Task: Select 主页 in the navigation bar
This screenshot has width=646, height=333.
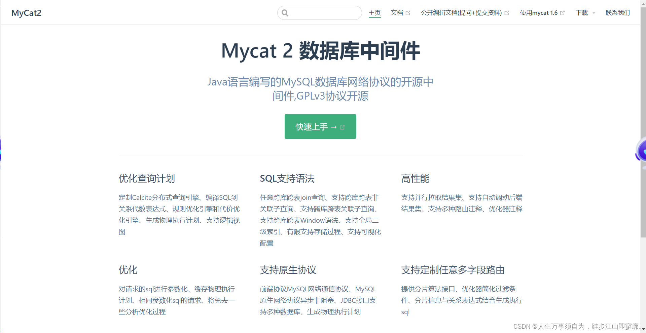Action: [374, 12]
